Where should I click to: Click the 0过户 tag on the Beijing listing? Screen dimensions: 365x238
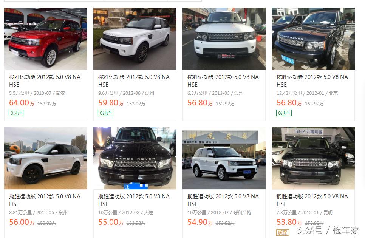[284, 113]
